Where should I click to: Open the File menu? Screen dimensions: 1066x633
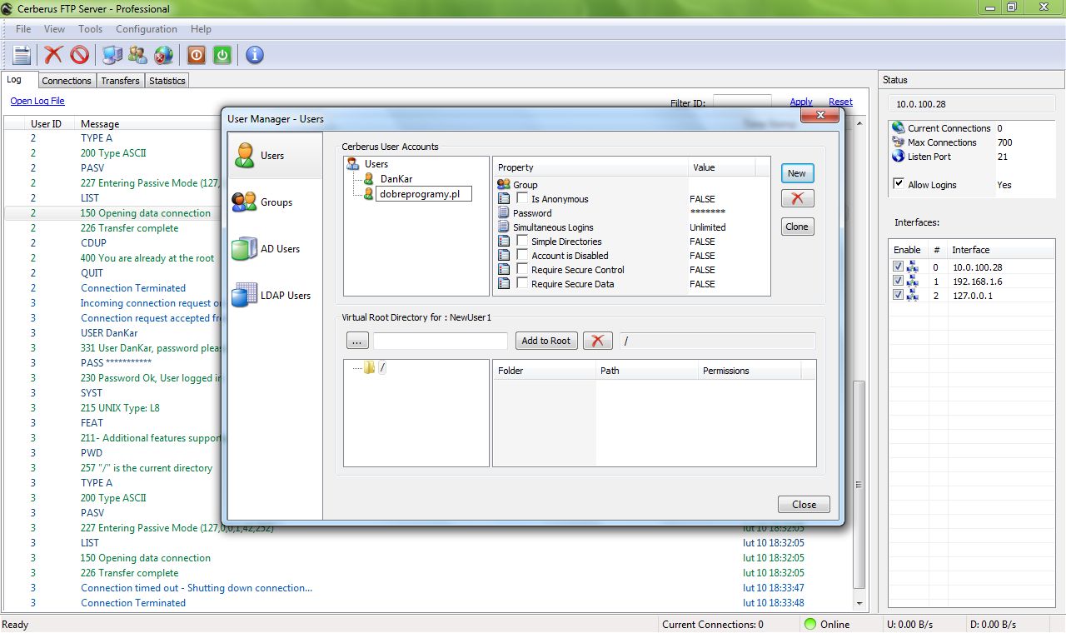tap(23, 28)
